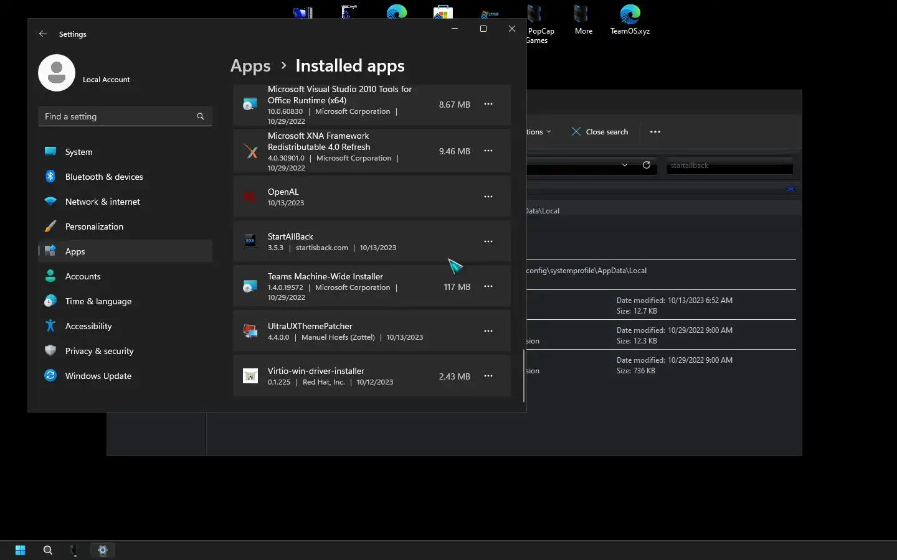897x560 pixels.
Task: Open the TeamOS.xyz desktop shortcut
Action: tap(630, 20)
